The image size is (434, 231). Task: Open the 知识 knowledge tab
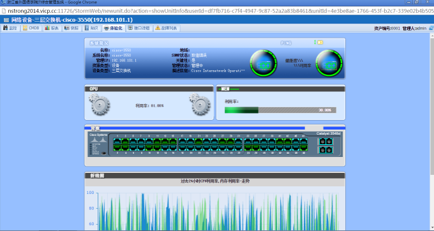[91, 28]
